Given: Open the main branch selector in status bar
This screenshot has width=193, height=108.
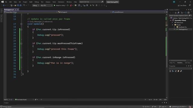Looking at the screenshot, I should 163,107.
